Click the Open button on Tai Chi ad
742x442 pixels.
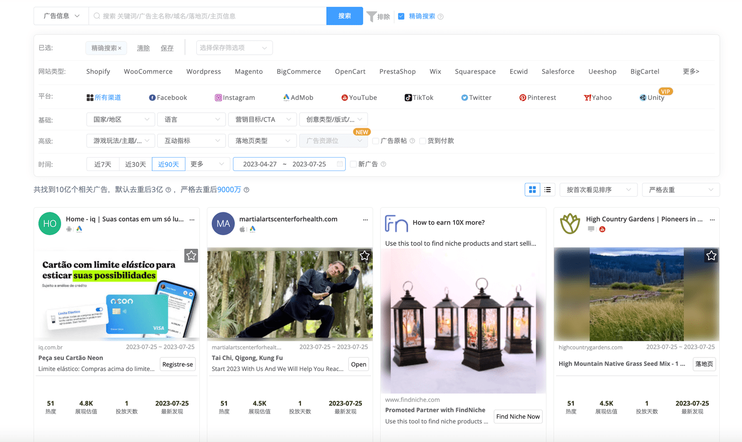tap(359, 364)
